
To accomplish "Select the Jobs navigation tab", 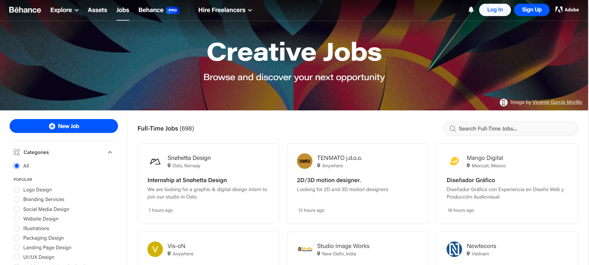I will point(123,10).
